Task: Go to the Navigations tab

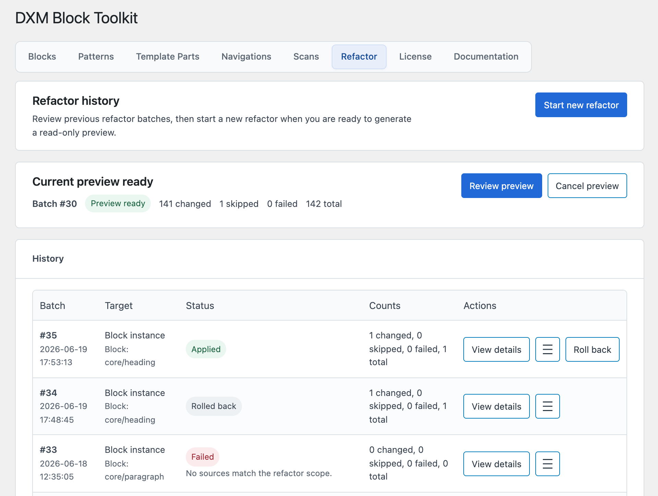Action: click(246, 57)
